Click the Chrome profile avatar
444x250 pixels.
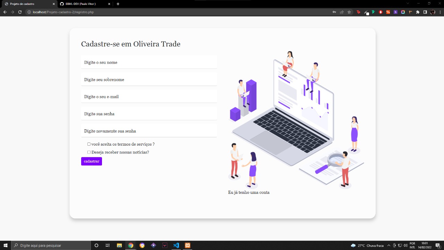point(433,12)
